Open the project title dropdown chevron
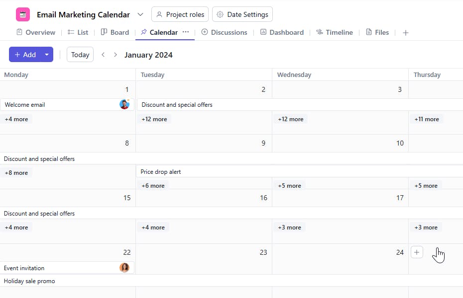The image size is (463, 298). point(140,14)
